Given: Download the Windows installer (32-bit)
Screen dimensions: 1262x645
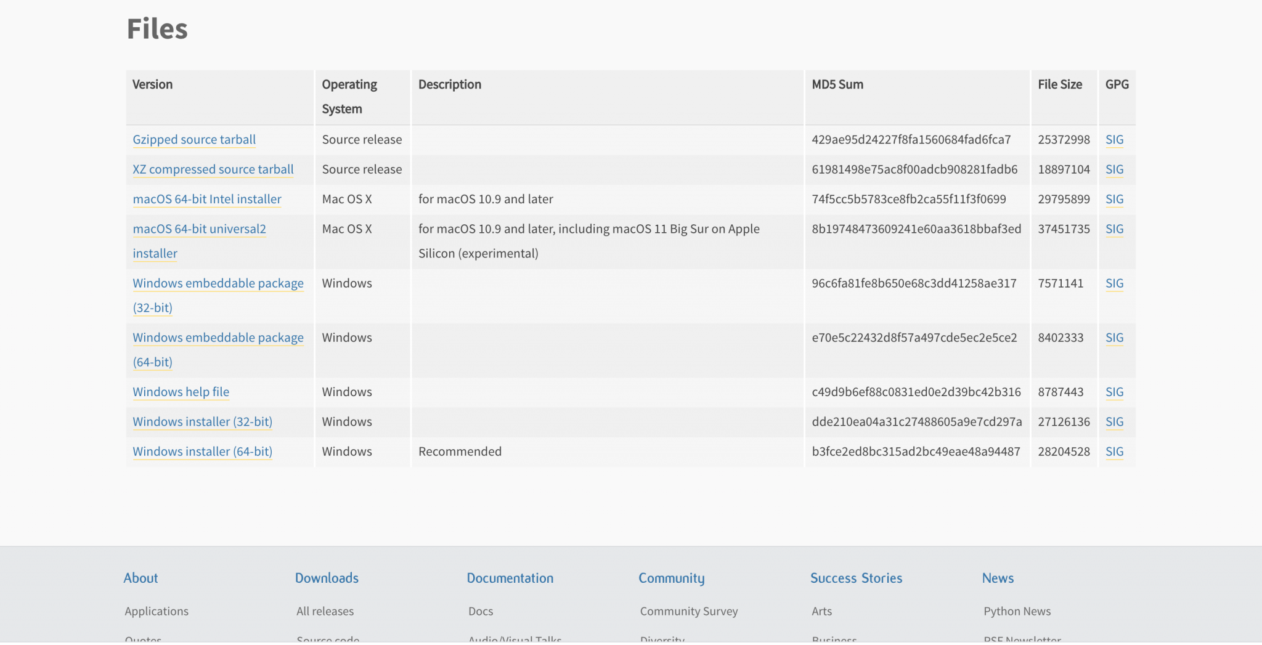Looking at the screenshot, I should pos(202,422).
